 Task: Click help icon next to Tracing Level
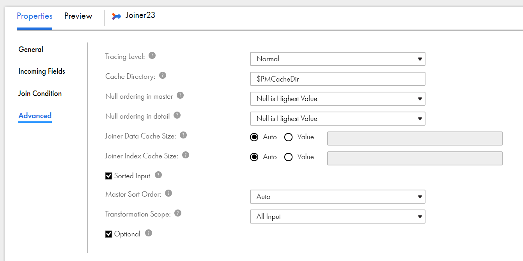[152, 56]
